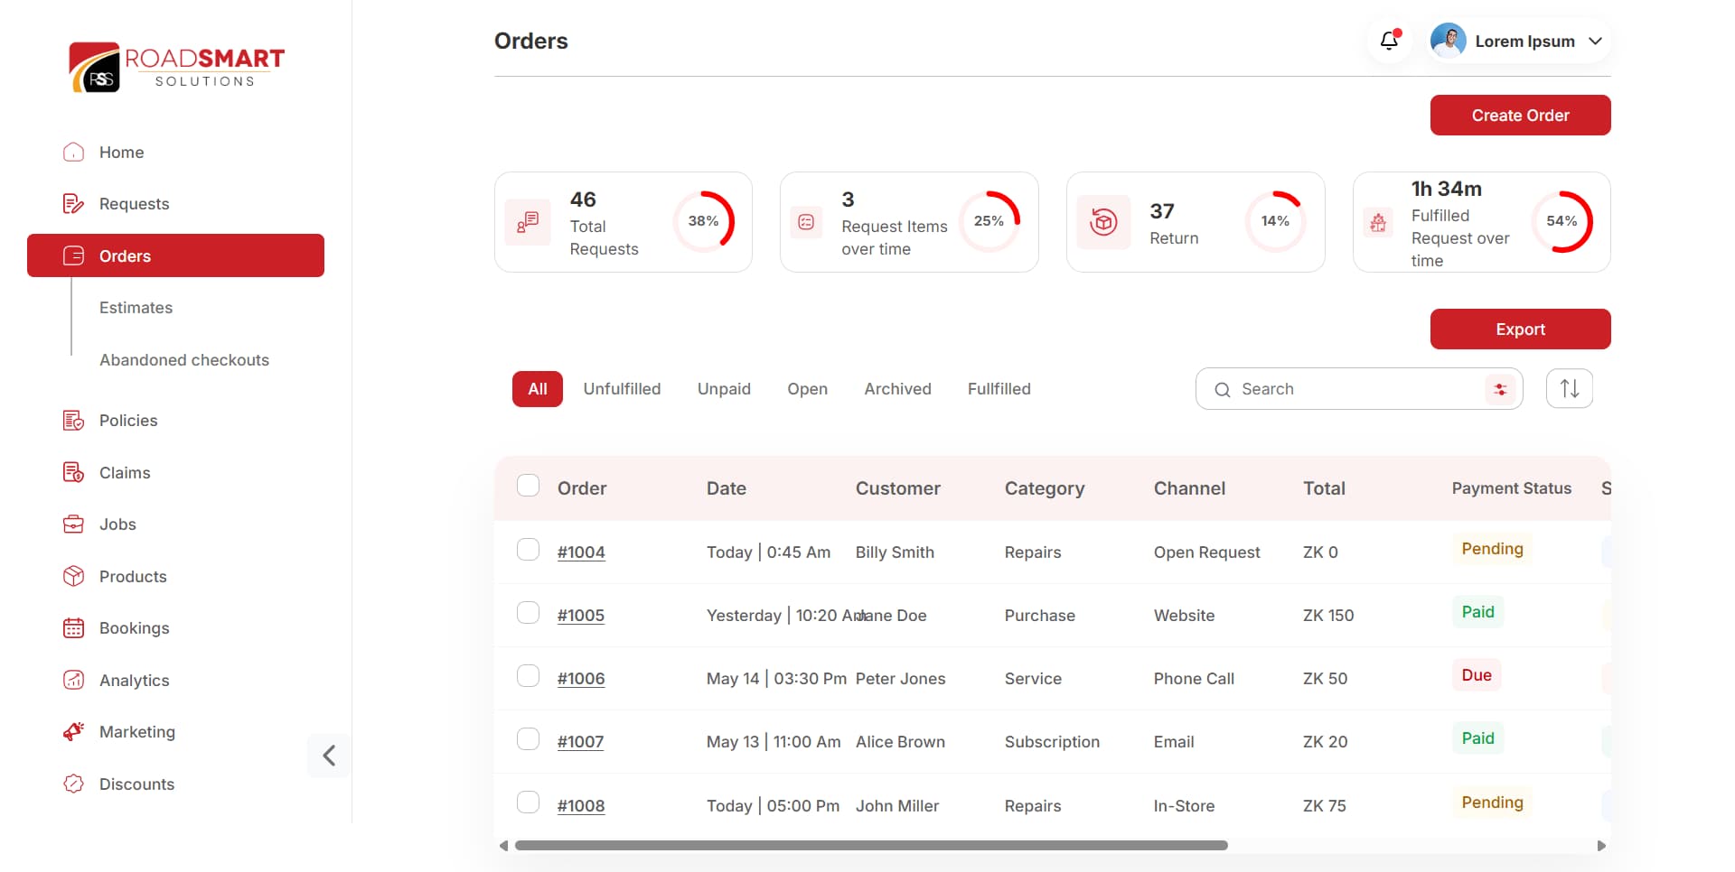The height and width of the screenshot is (872, 1735).
Task: Open order #1006 link
Action: coord(581,679)
